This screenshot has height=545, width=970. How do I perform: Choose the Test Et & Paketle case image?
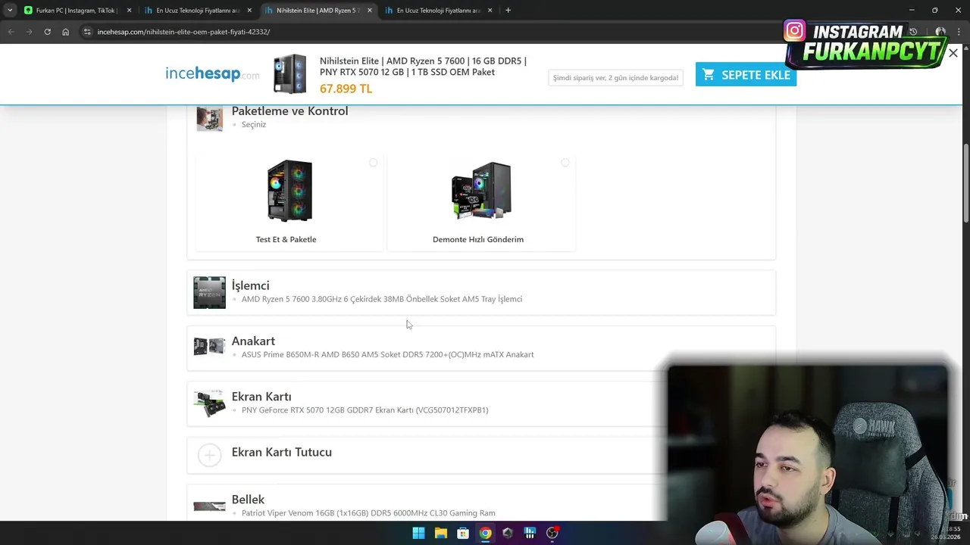click(289, 191)
